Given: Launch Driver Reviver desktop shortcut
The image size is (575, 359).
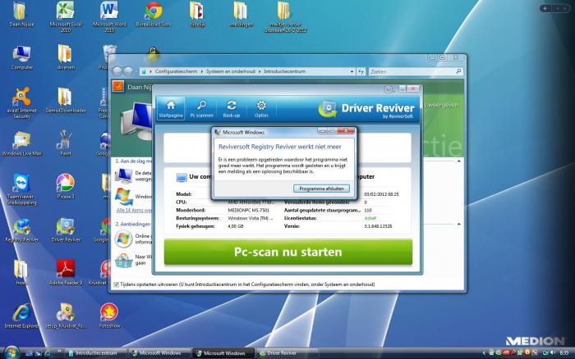Looking at the screenshot, I should [65, 230].
